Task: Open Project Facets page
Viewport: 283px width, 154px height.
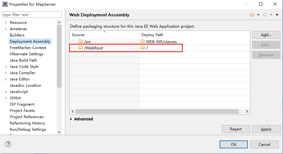Action: pos(22,111)
